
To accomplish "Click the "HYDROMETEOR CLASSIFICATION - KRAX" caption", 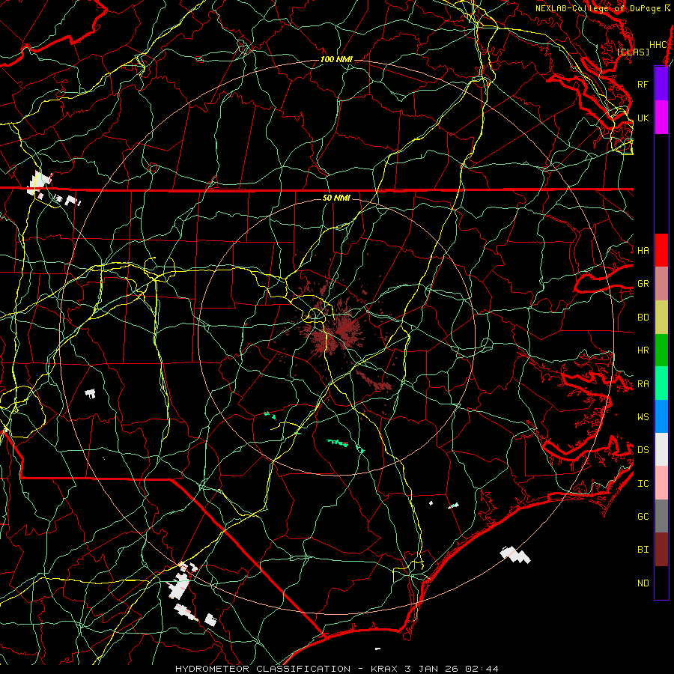I will (288, 669).
